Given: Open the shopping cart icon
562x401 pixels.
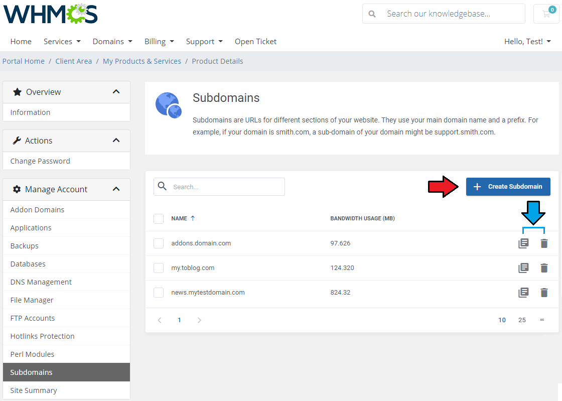Looking at the screenshot, I should 546,14.
